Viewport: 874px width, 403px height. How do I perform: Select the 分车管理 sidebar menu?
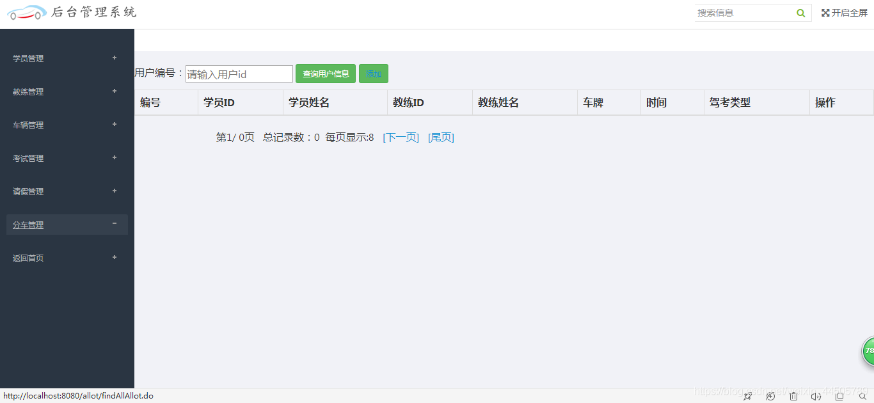tap(67, 225)
